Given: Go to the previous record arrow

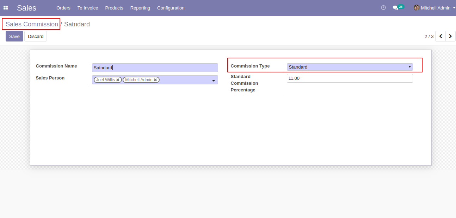Looking at the screenshot, I should click(440, 36).
